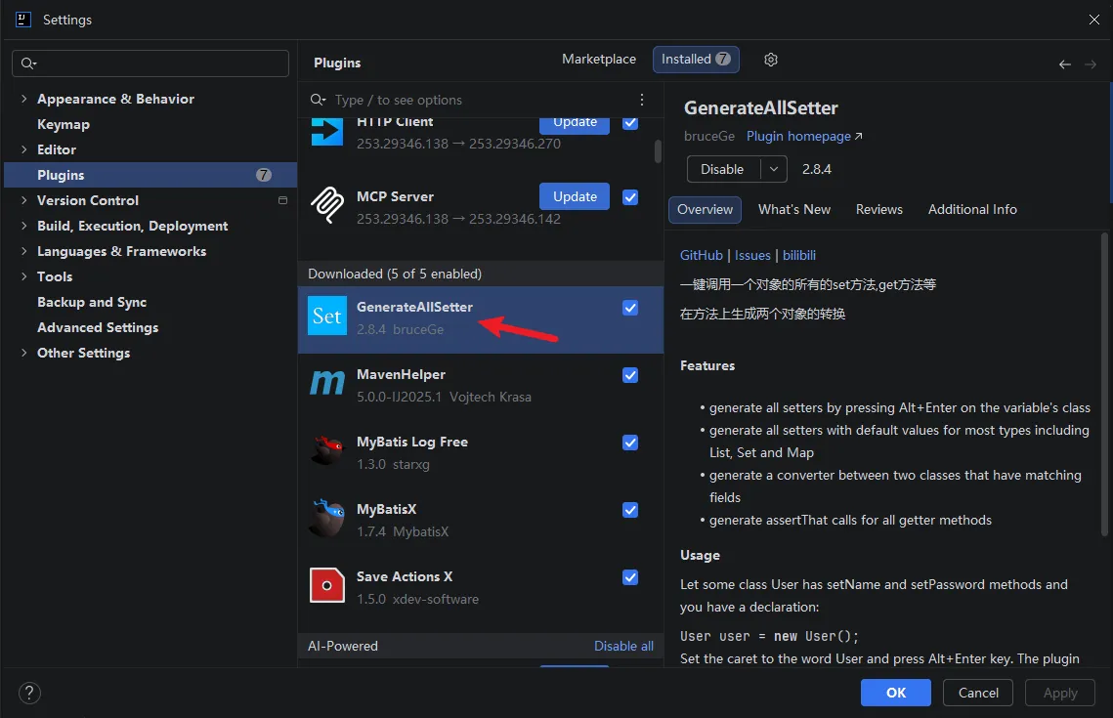
Task: Toggle the MCP Server enabled checkbox
Action: coord(630,197)
